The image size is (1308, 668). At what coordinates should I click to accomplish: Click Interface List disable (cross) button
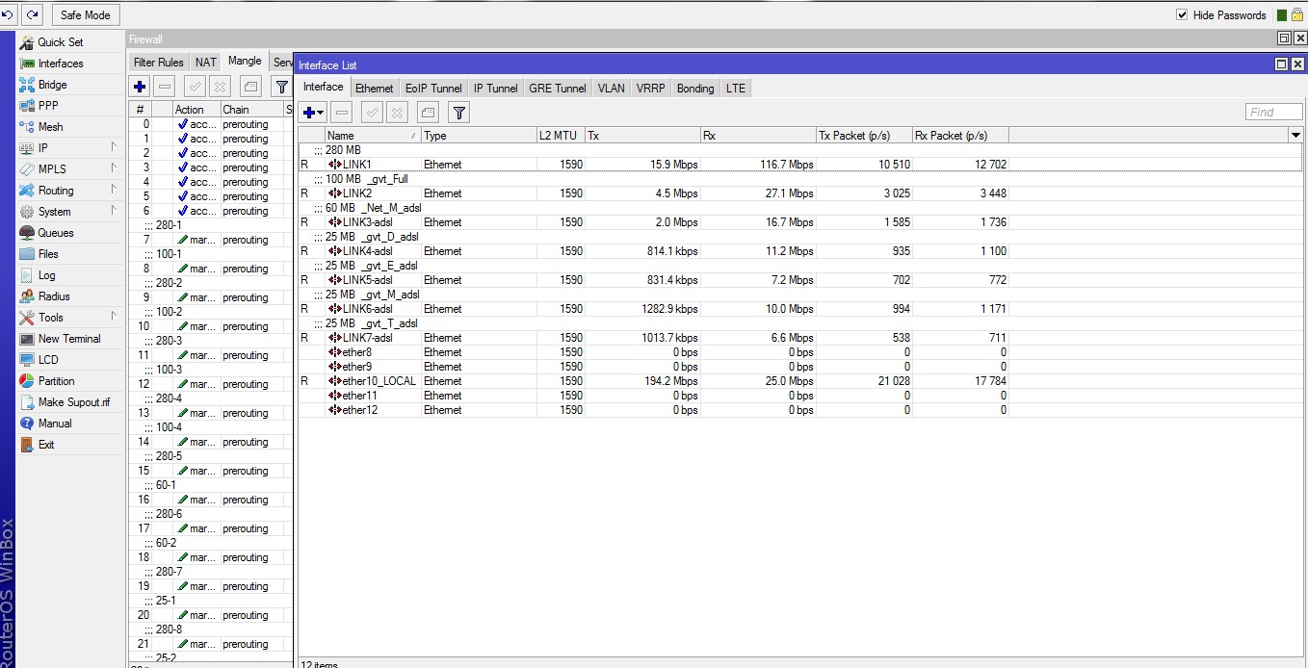(397, 113)
